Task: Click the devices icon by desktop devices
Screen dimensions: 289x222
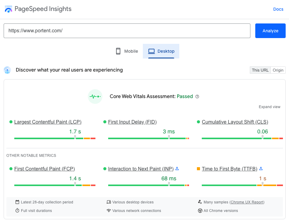Action: click(109, 202)
